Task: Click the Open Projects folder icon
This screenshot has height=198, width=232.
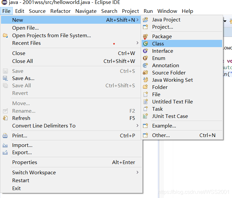Action: pos(5,36)
